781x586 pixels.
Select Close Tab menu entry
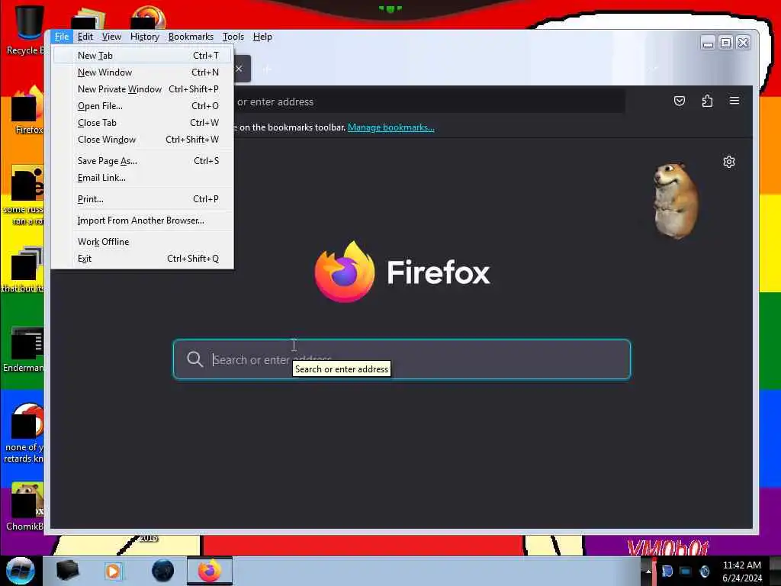coord(143,123)
